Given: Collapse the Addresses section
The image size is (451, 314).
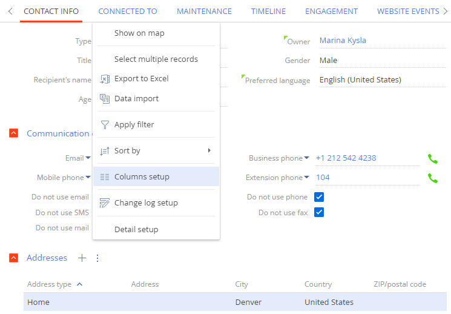Looking at the screenshot, I should (13, 258).
